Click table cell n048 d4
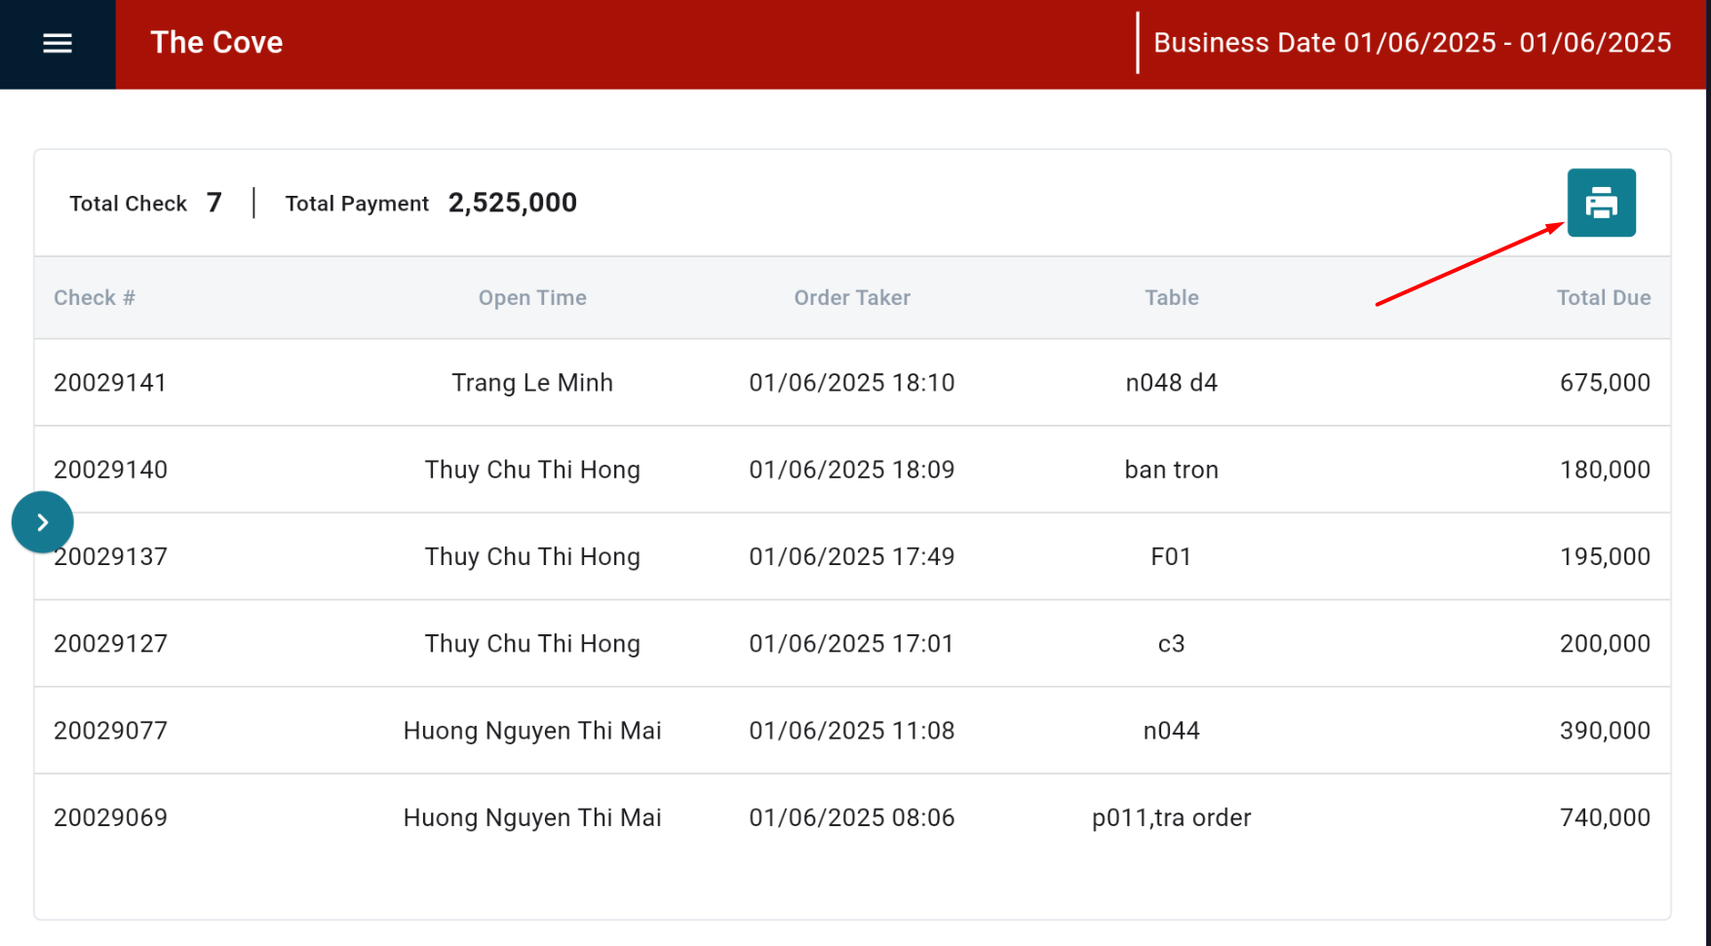 tap(1172, 383)
